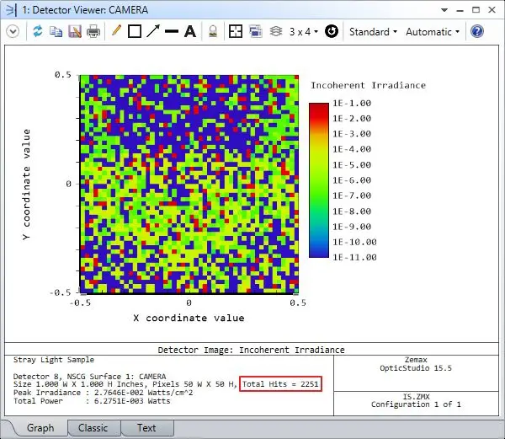Toggle the window Lock icon
This screenshot has width=505, height=439.
[214, 31]
